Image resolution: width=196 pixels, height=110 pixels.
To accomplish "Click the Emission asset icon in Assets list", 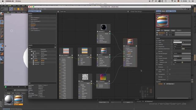I will [x=33, y=62].
